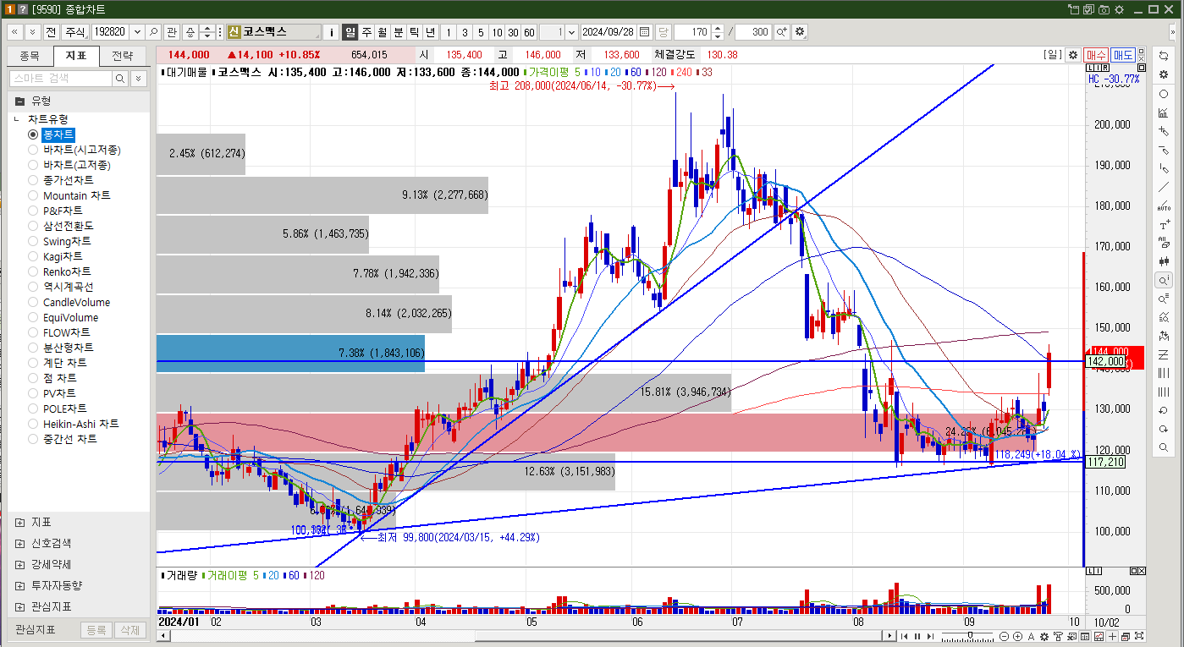Expand the 신호검색 tree section
The width and height of the screenshot is (1184, 647).
click(19, 543)
